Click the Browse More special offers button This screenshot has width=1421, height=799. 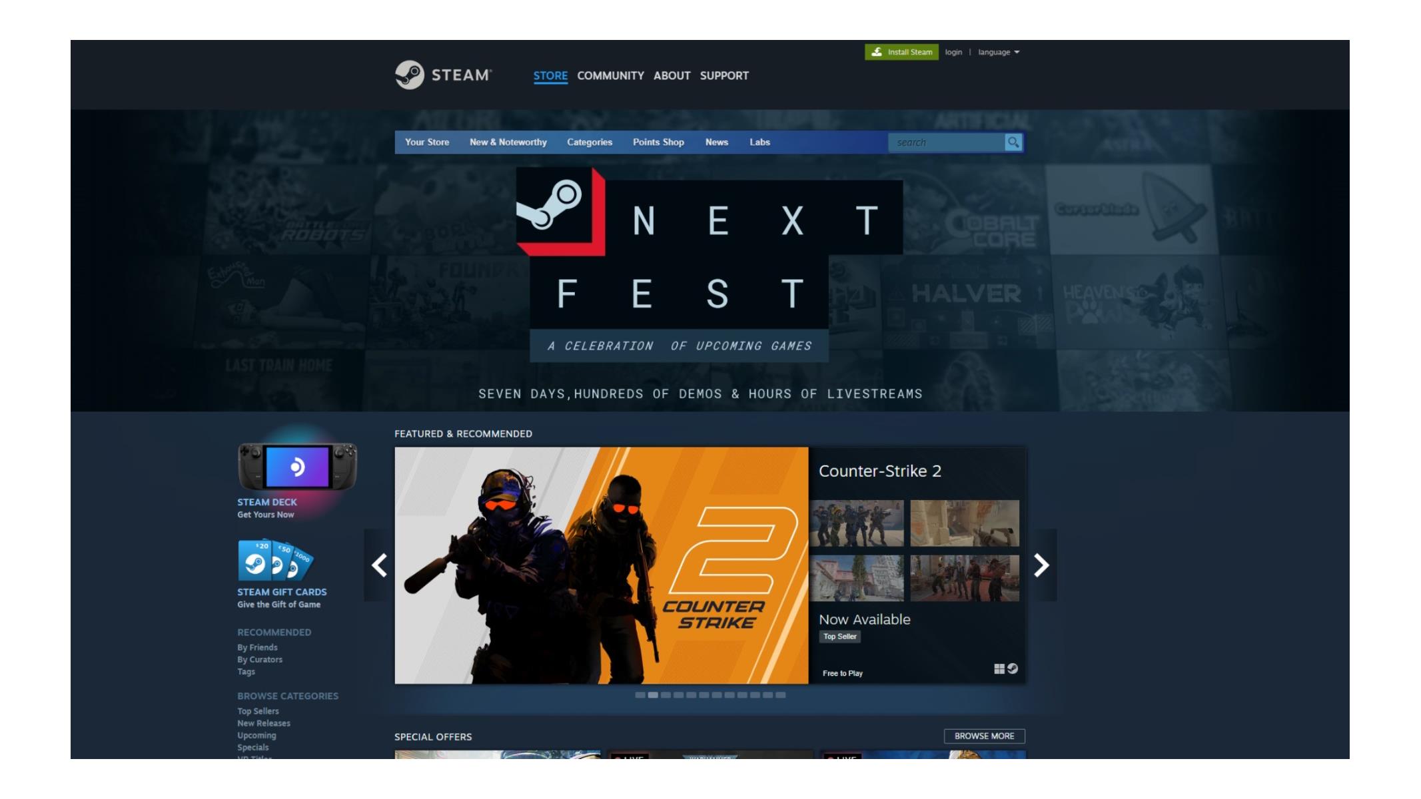(985, 736)
